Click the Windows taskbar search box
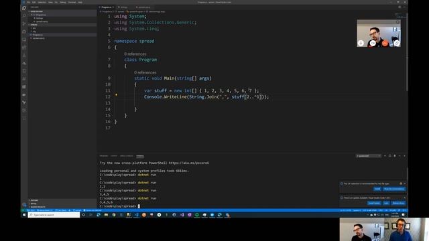 [54, 215]
